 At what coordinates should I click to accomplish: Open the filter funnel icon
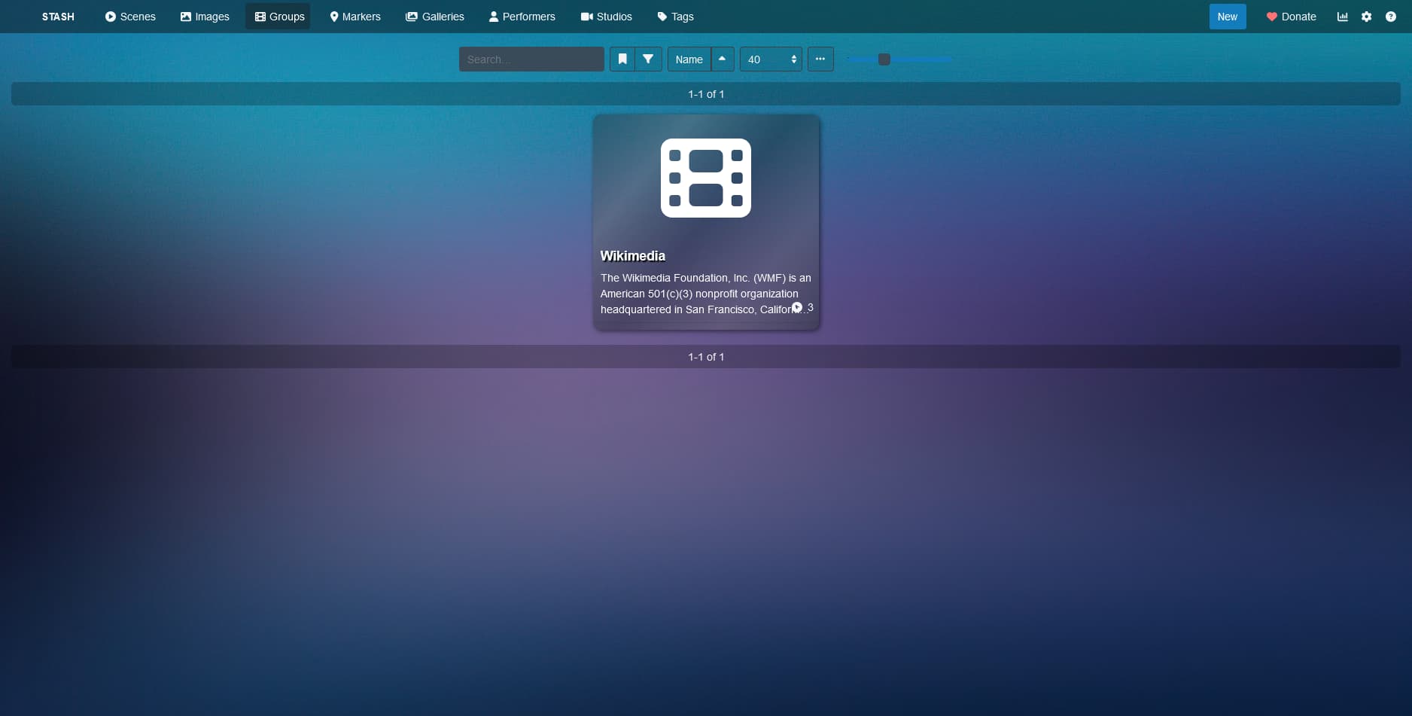[x=648, y=59]
